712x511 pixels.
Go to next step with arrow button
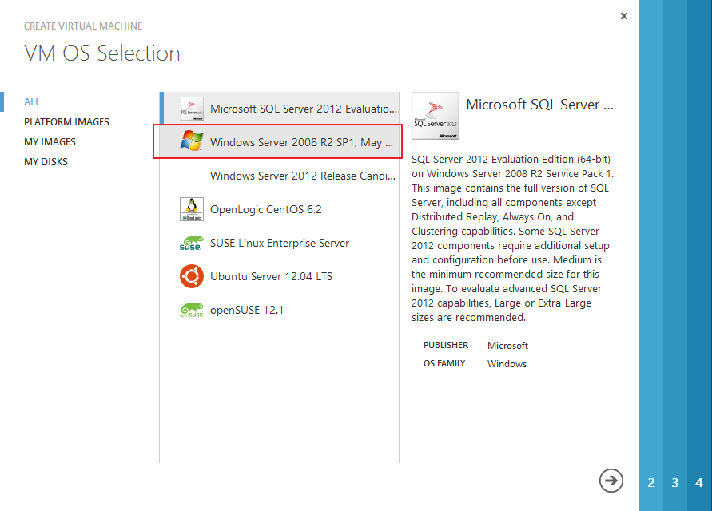coord(611,480)
